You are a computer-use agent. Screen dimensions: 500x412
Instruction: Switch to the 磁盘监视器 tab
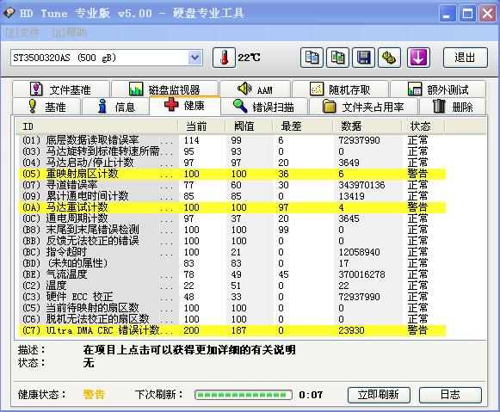164,89
